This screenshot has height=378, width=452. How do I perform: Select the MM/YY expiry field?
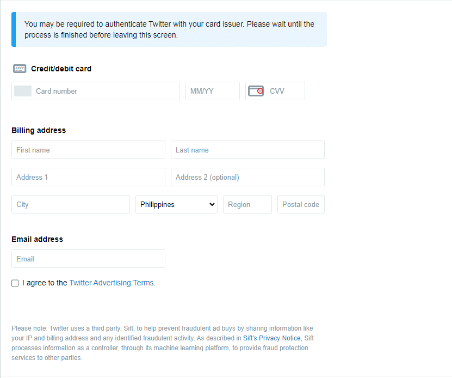213,91
